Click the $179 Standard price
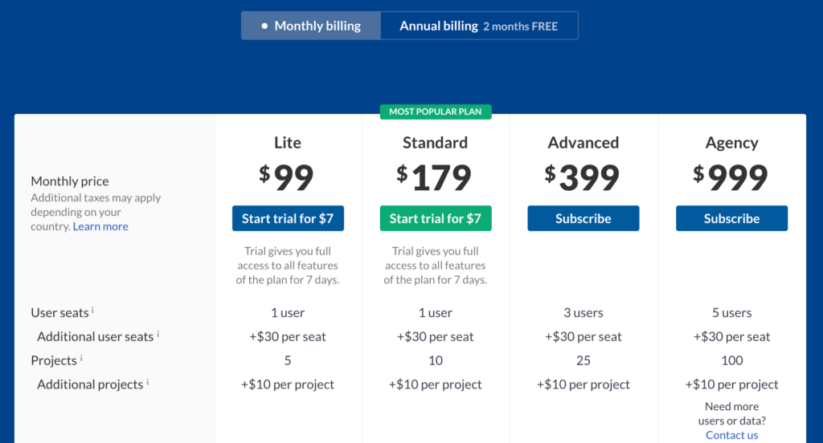This screenshot has height=443, width=823. [x=434, y=177]
